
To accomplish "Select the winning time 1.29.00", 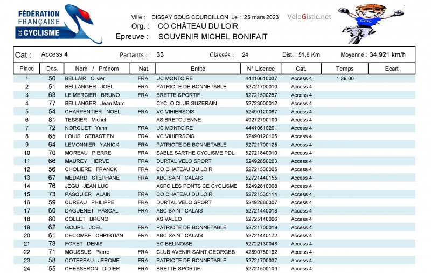I will (x=345, y=79).
